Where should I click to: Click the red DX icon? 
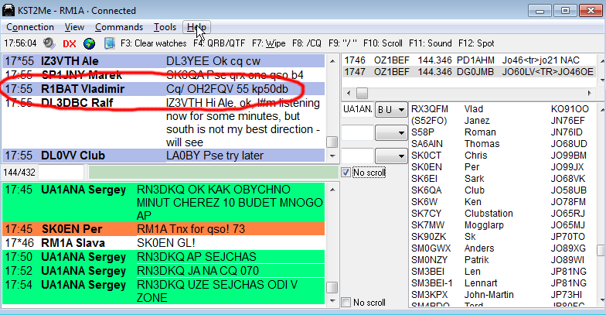pyautogui.click(x=69, y=43)
